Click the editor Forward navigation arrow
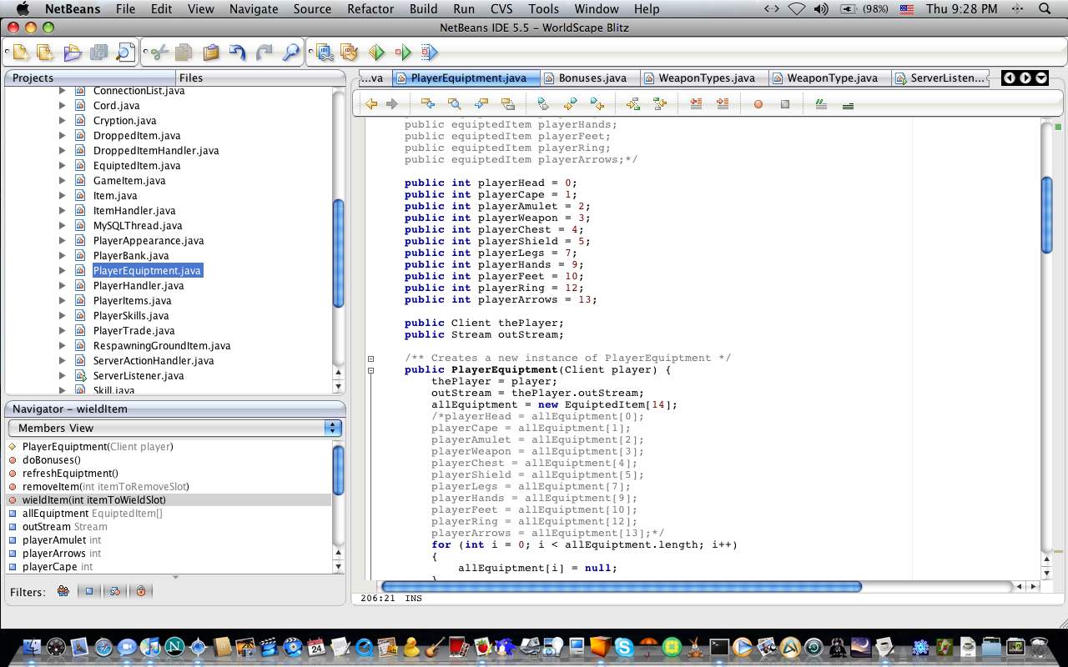The image size is (1068, 667). (392, 104)
